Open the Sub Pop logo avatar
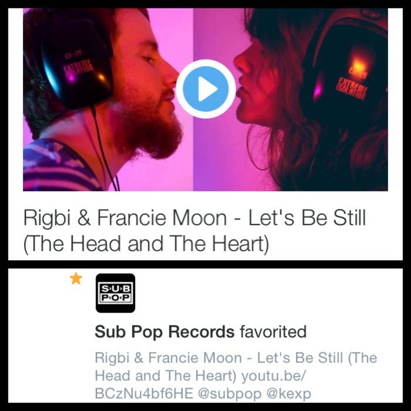This screenshot has width=411, height=411. point(115,293)
